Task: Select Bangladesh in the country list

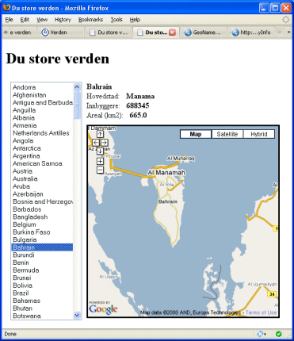Action: 42,216
